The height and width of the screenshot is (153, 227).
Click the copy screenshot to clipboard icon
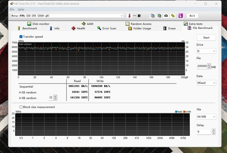click(x=159, y=16)
